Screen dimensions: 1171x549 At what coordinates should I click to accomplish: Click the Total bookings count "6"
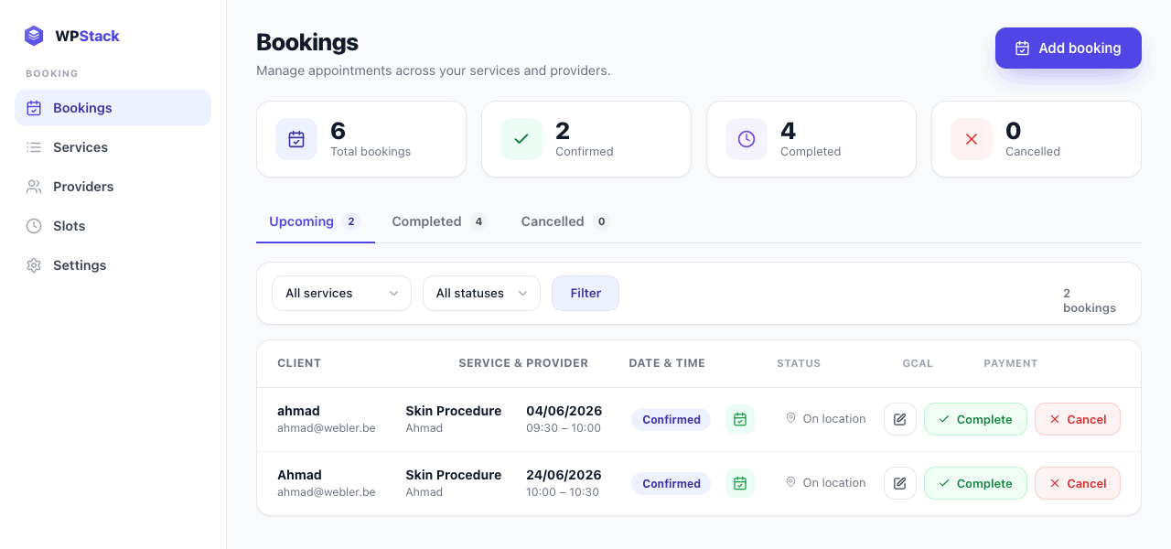point(338,131)
